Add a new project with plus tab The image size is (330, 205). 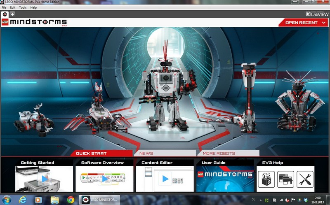12,14
